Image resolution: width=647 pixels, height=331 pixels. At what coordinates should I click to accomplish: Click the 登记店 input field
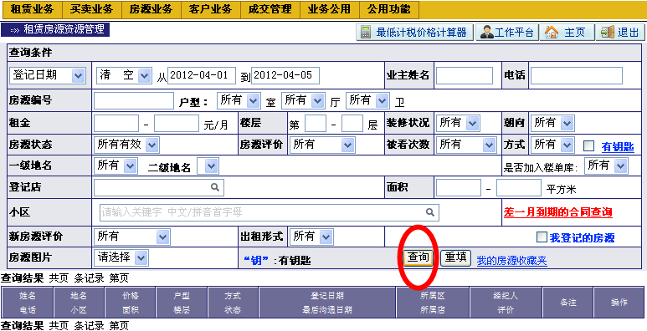click(x=159, y=187)
